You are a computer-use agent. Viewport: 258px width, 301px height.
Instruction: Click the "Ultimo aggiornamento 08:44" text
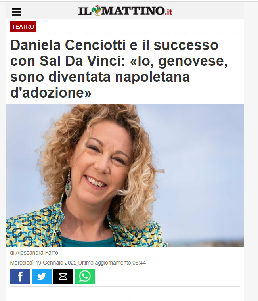click(112, 263)
